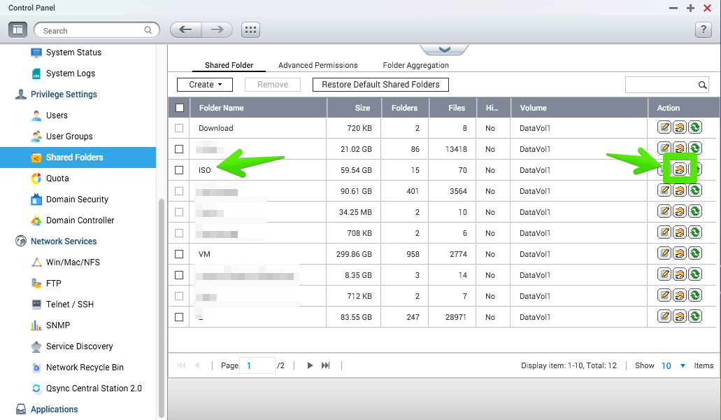Refresh the 34.25 MB folder
Screen dimensions: 721x420
tap(695, 211)
